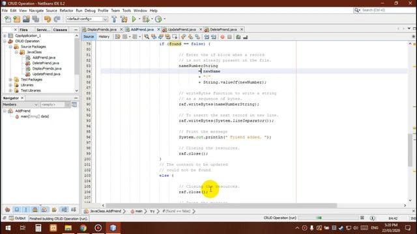Toggle Fully Qualified Names in Navigator
The width and height of the screenshot is (417, 234).
point(54,209)
